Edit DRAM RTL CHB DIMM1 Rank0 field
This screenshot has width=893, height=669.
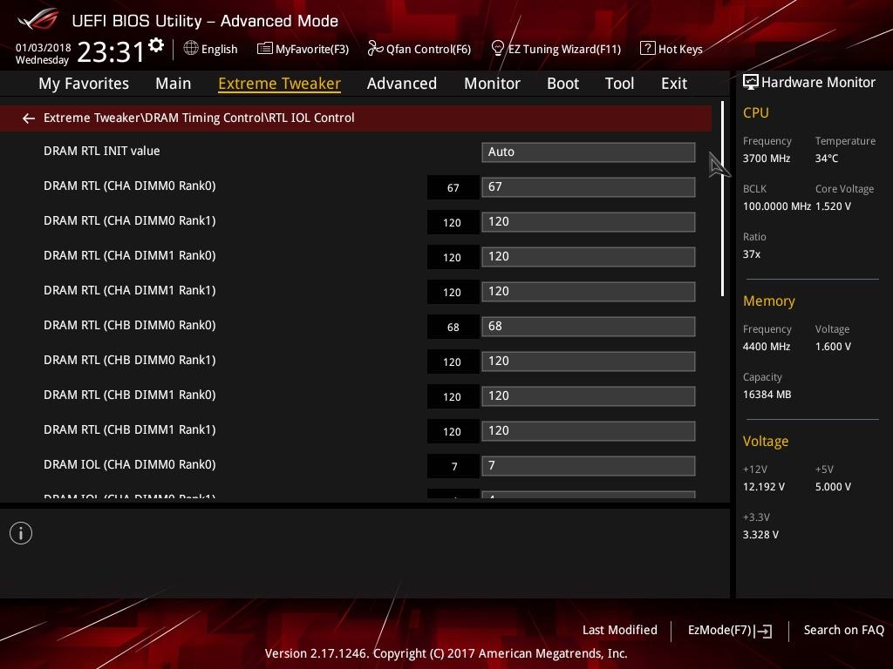589,396
